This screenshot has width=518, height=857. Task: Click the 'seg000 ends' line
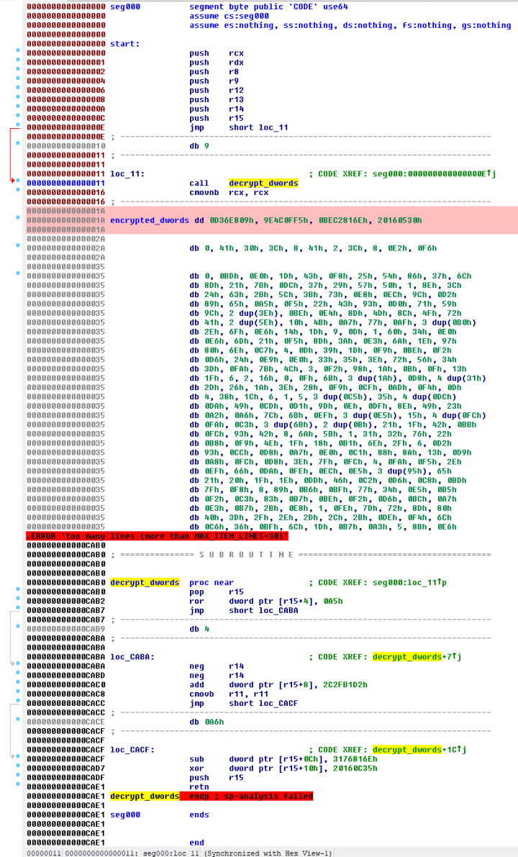tap(160, 815)
